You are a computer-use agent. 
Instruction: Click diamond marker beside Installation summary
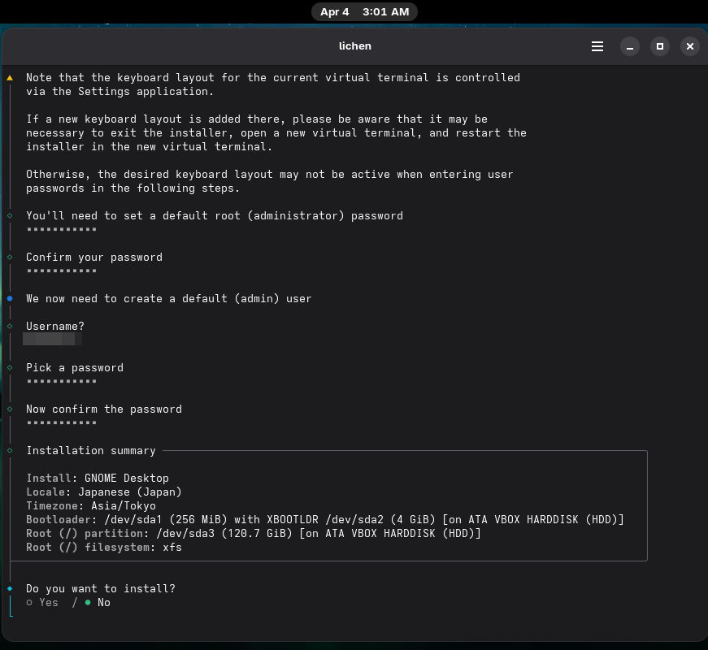(x=10, y=451)
